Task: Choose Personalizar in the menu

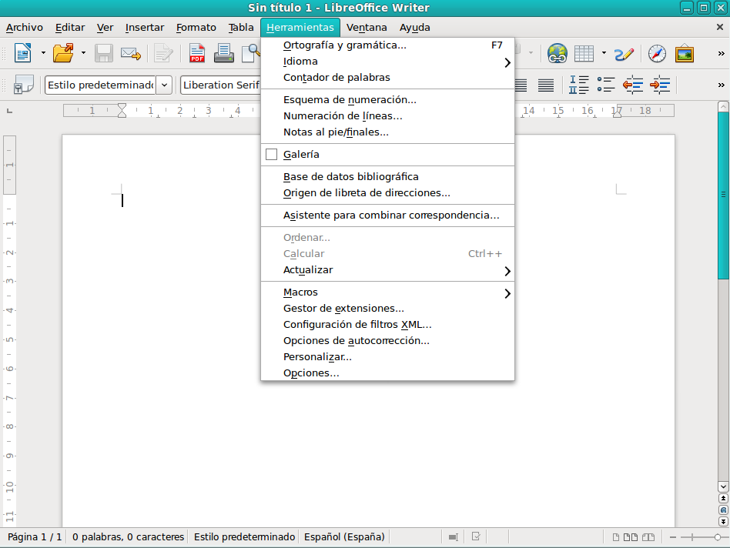Action: 387,357
